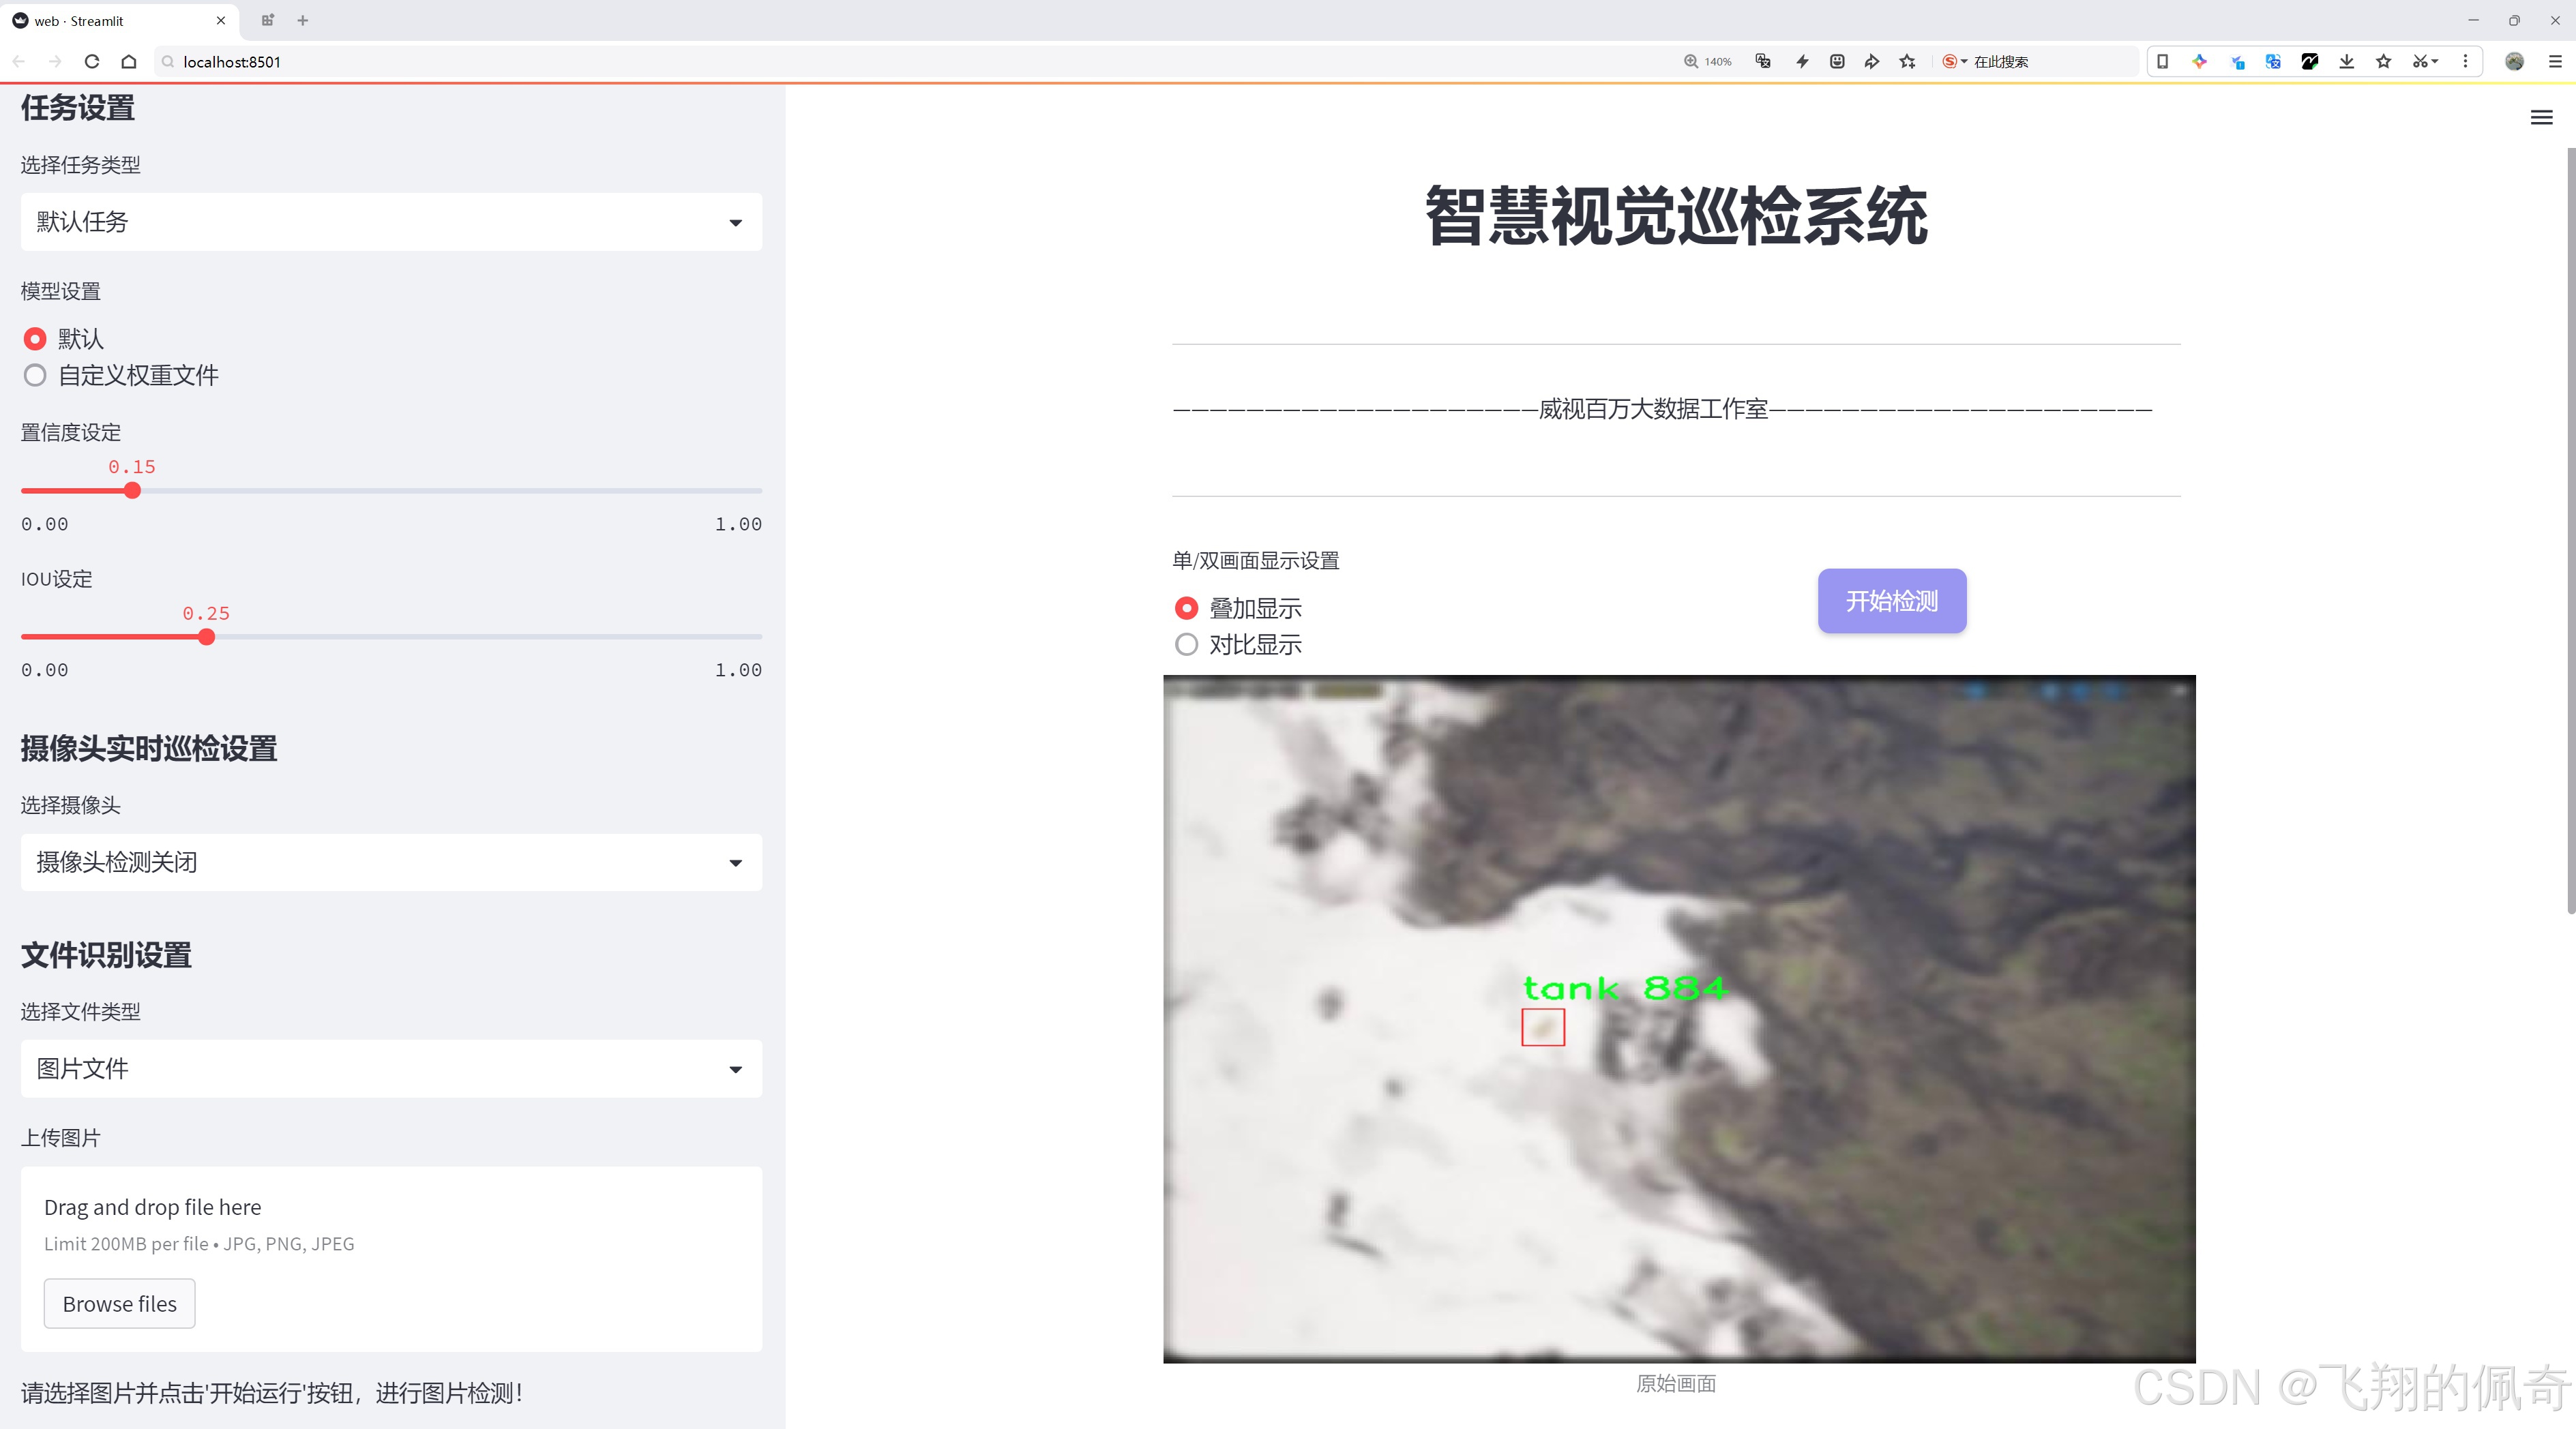
Task: Click the confidence slider handle at 0.15
Action: 132,491
